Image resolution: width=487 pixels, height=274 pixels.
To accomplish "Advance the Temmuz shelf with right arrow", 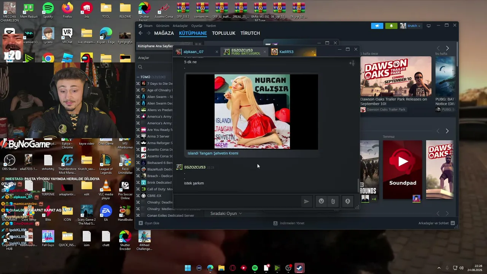I will [x=447, y=131].
